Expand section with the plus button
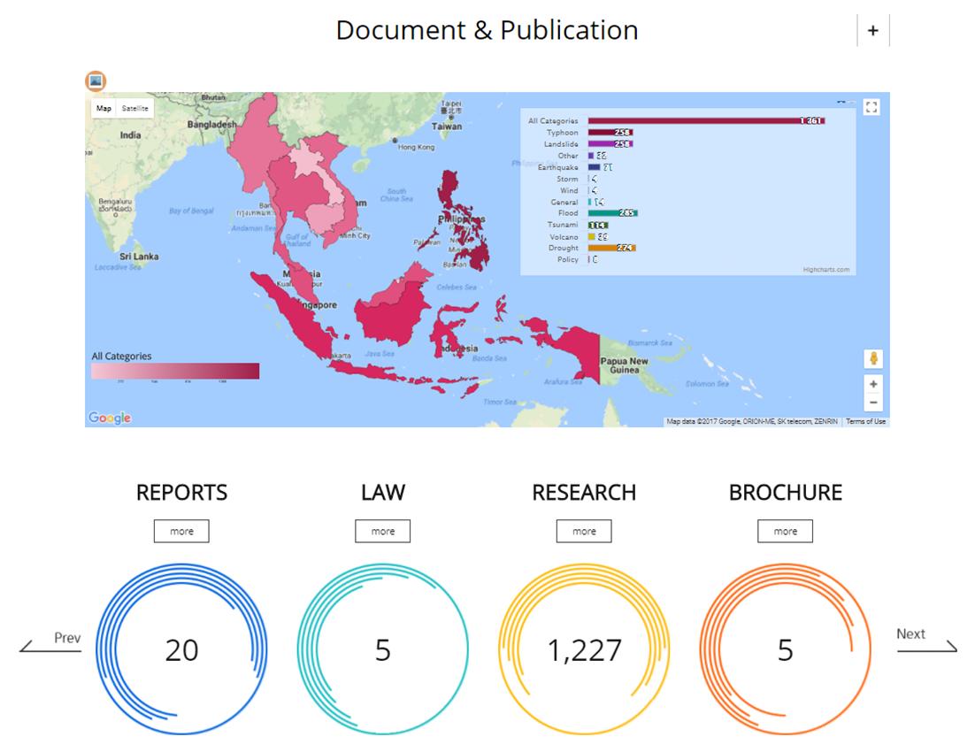This screenshot has width=975, height=752. (x=872, y=31)
